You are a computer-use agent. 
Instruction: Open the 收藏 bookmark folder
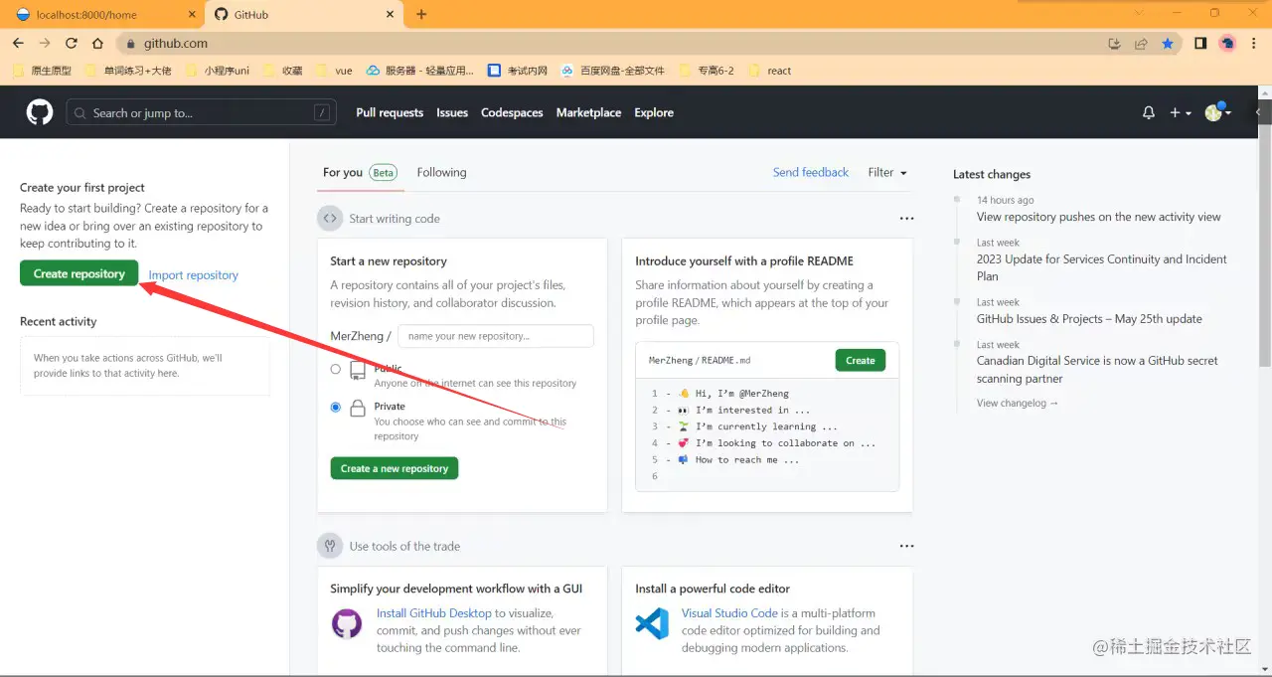click(x=282, y=71)
